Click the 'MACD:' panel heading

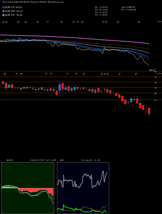pyautogui.click(x=10, y=160)
